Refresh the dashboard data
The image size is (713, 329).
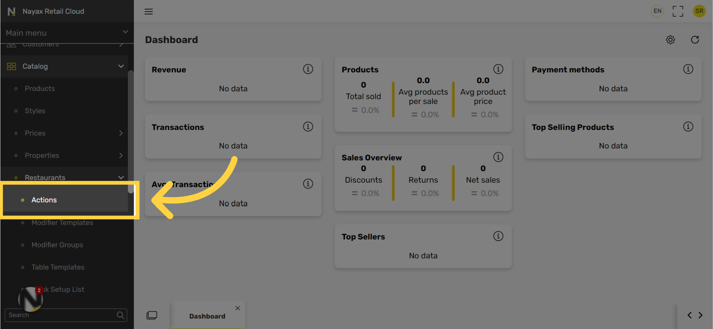pyautogui.click(x=695, y=40)
